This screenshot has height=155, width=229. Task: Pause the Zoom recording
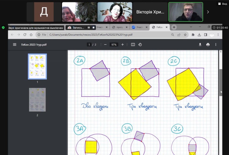click(x=89, y=28)
